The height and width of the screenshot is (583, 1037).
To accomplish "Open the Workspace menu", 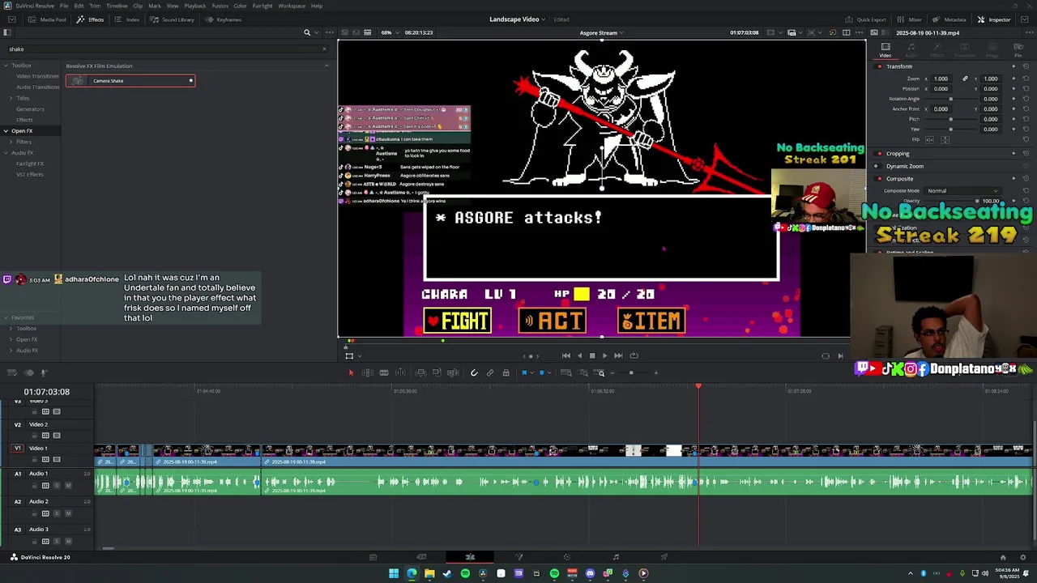I will coord(292,6).
